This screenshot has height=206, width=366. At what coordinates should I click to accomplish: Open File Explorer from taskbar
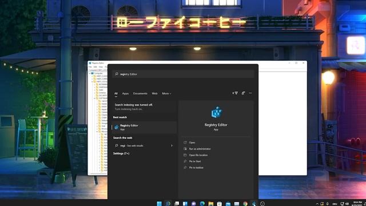tap(211, 204)
